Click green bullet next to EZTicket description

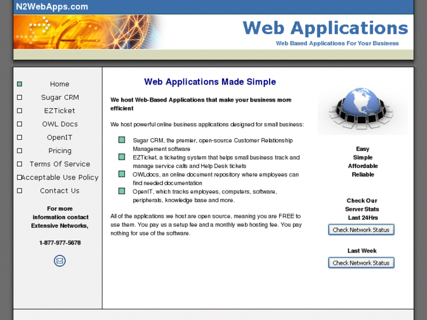pos(122,157)
